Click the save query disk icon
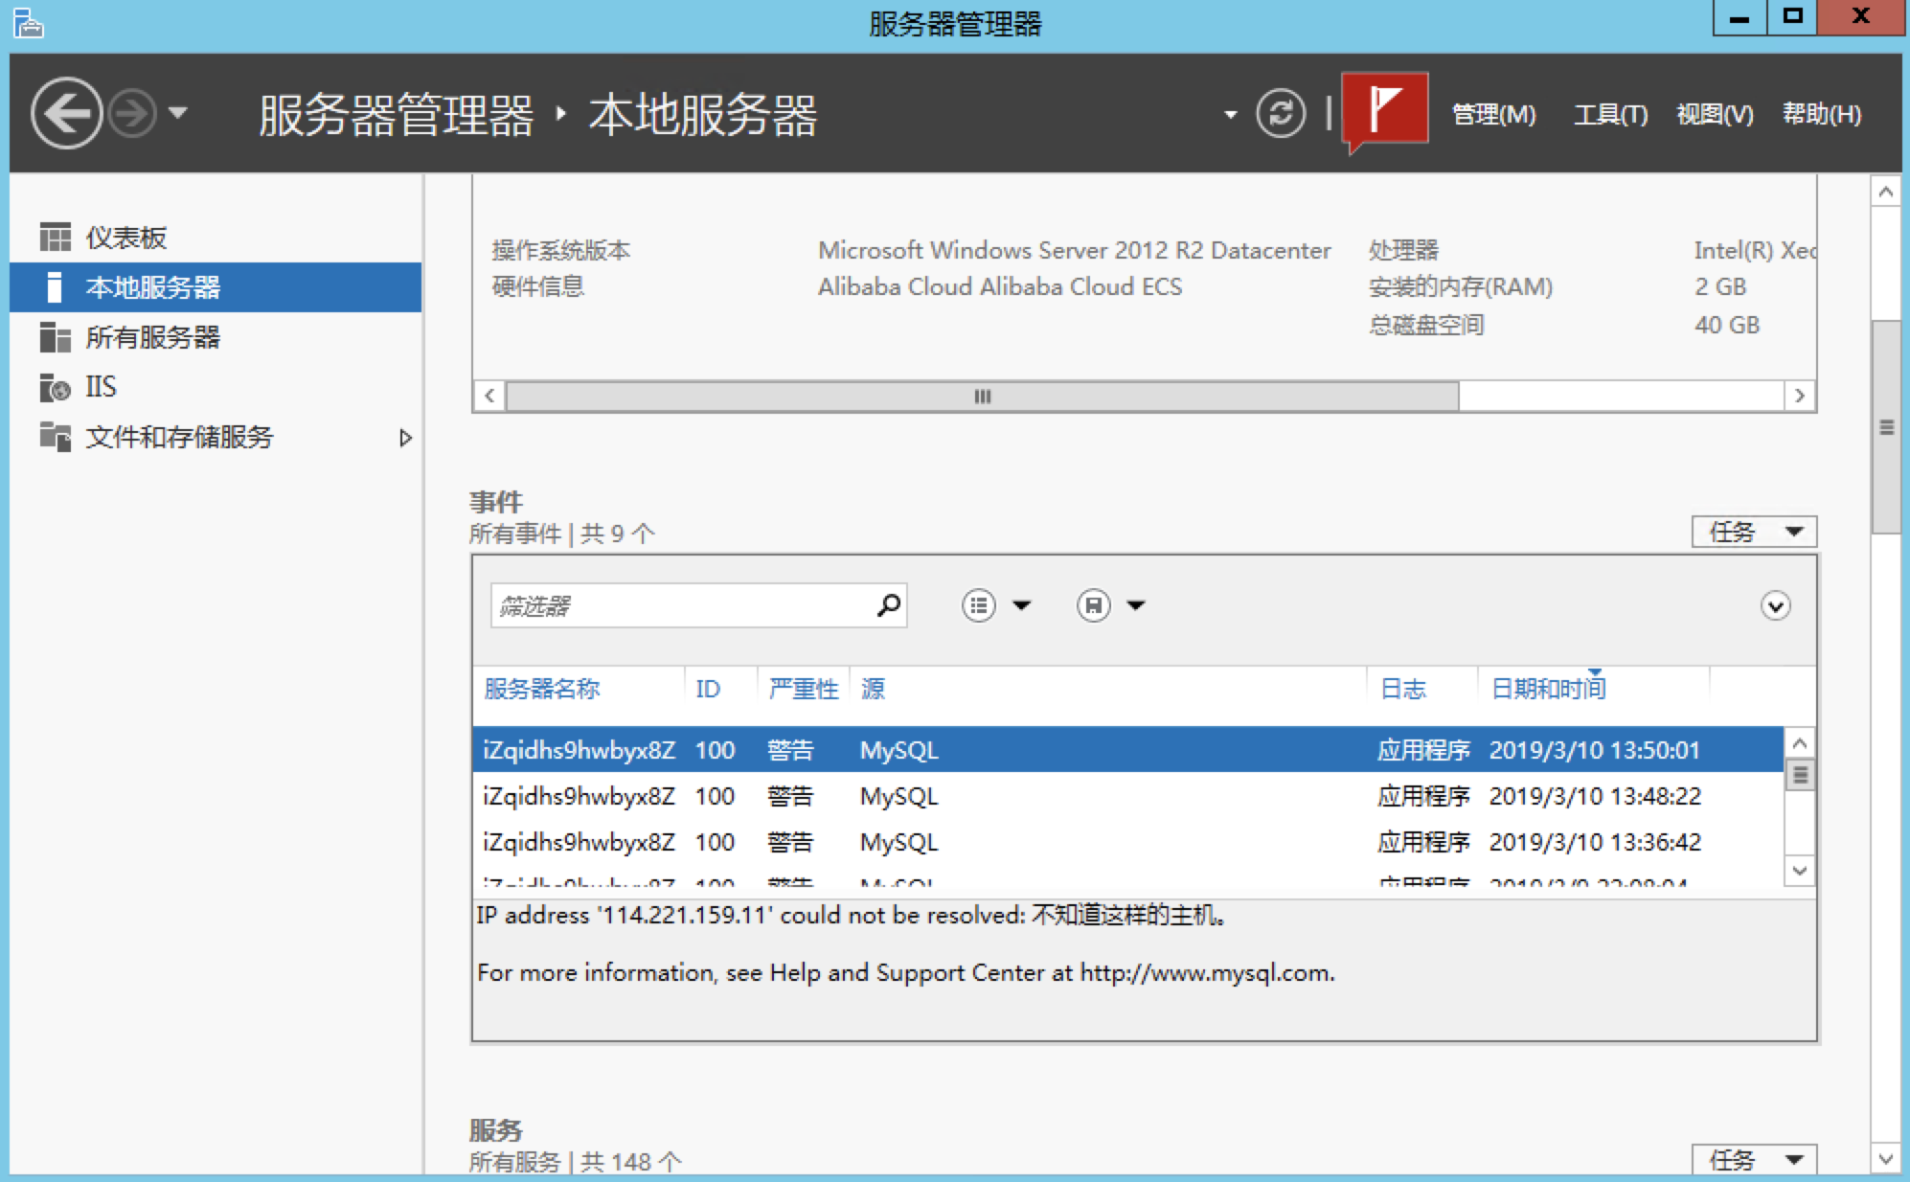1910x1182 pixels. click(x=1094, y=605)
